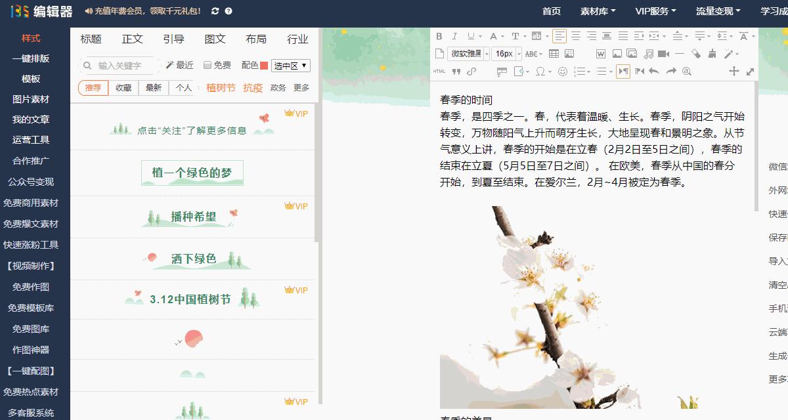Undo the last edit with the back arrow
Screen dimensions: 788x420
[x=653, y=71]
